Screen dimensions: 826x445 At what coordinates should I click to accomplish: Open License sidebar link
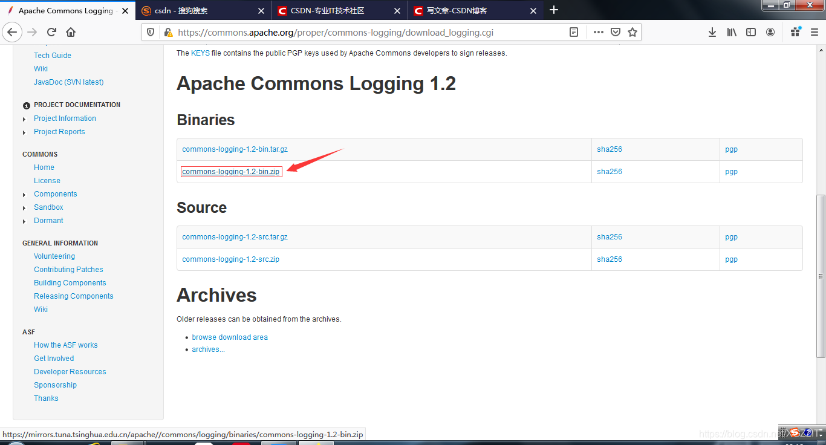(47, 181)
